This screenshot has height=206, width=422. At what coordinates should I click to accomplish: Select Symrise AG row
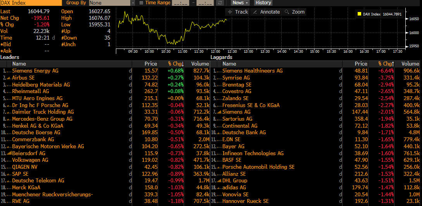[x=315, y=78]
